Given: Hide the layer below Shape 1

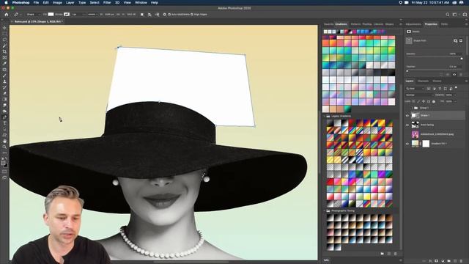Looking at the screenshot, I should 407,125.
